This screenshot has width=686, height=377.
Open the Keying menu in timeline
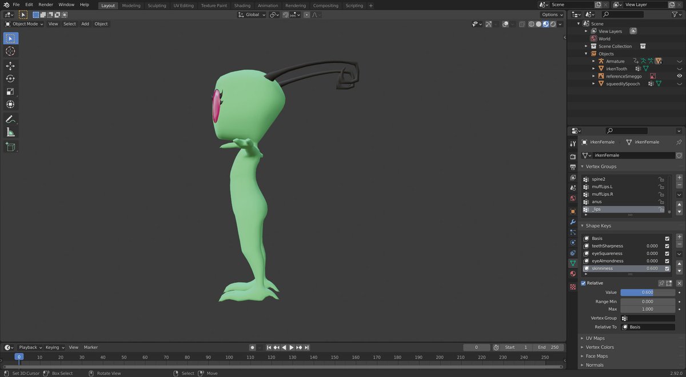click(x=54, y=347)
